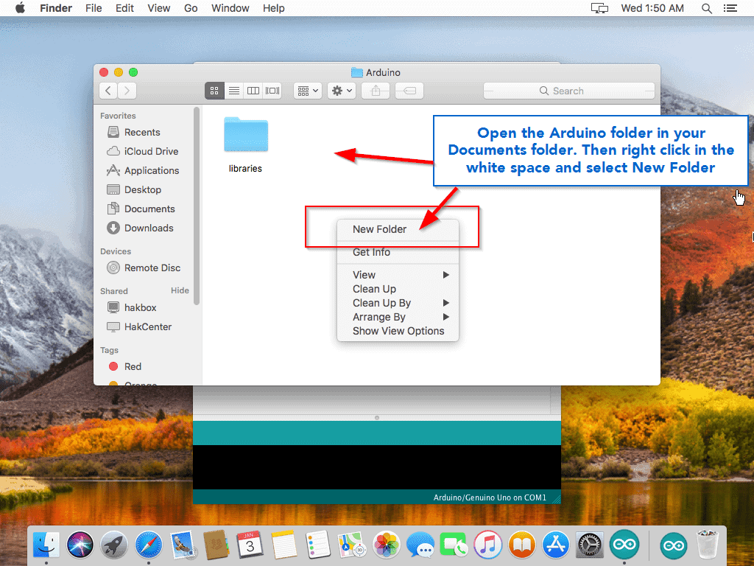Expand the Arrange By submenu

[x=398, y=317]
